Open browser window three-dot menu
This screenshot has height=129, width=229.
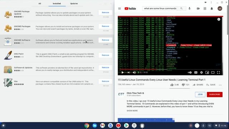(211, 3)
